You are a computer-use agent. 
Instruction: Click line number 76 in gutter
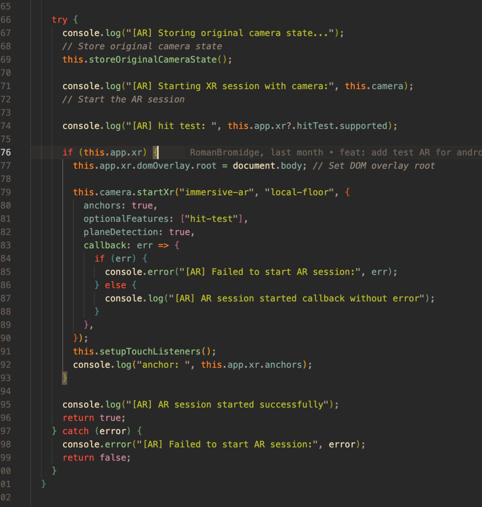[x=6, y=153]
